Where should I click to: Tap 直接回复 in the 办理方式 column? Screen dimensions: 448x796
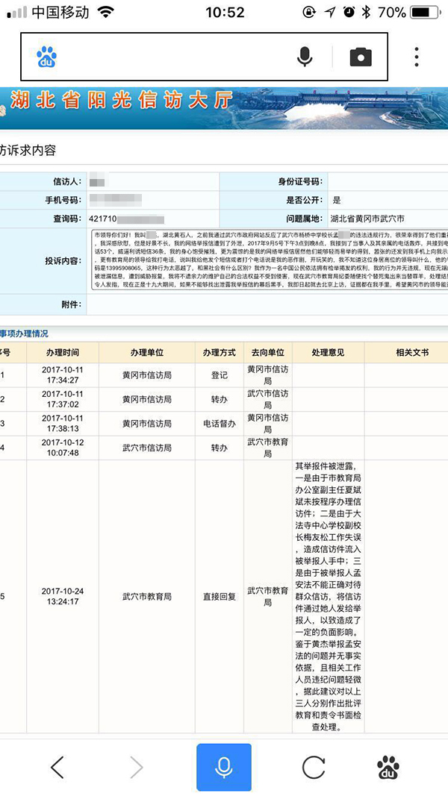220,597
